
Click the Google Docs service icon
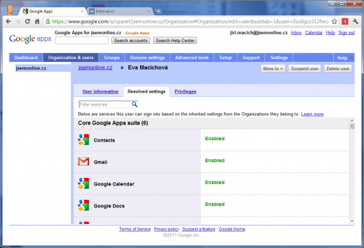coord(84,205)
